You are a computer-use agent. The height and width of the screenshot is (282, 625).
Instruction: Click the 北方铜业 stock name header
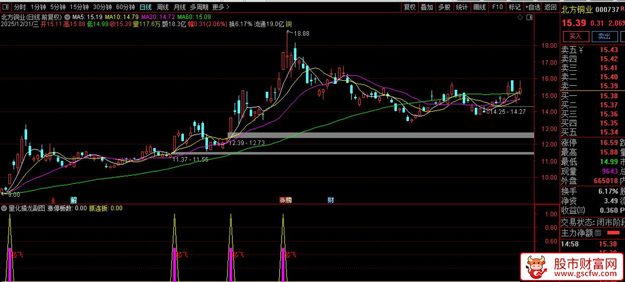tap(577, 9)
